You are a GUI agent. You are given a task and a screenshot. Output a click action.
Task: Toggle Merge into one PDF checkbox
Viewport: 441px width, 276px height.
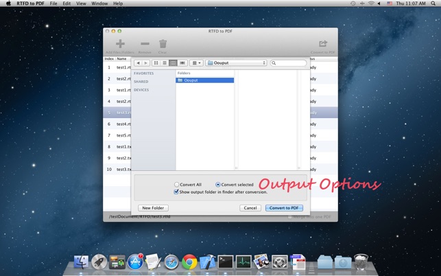tap(289, 217)
